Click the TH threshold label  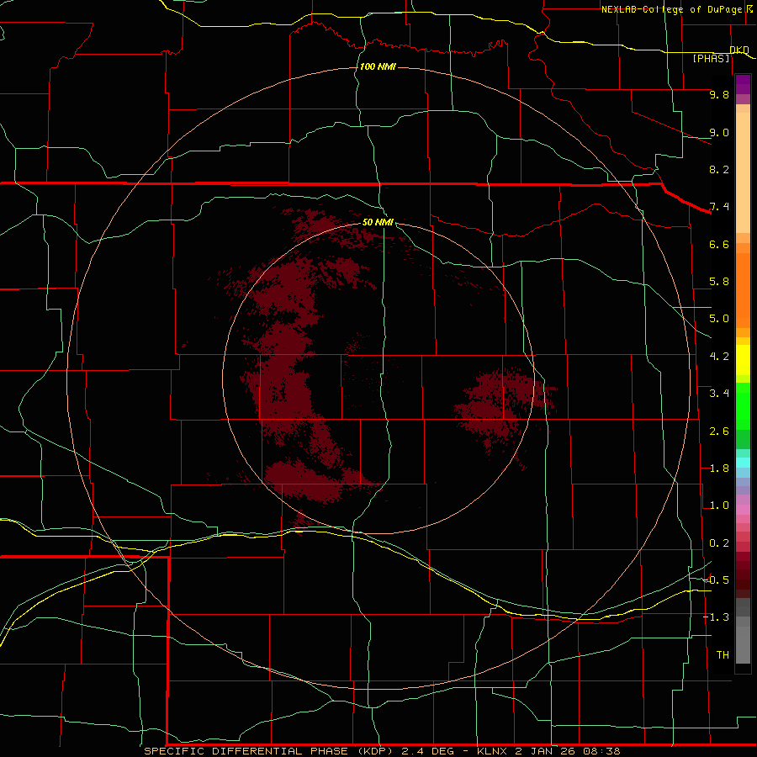click(723, 654)
